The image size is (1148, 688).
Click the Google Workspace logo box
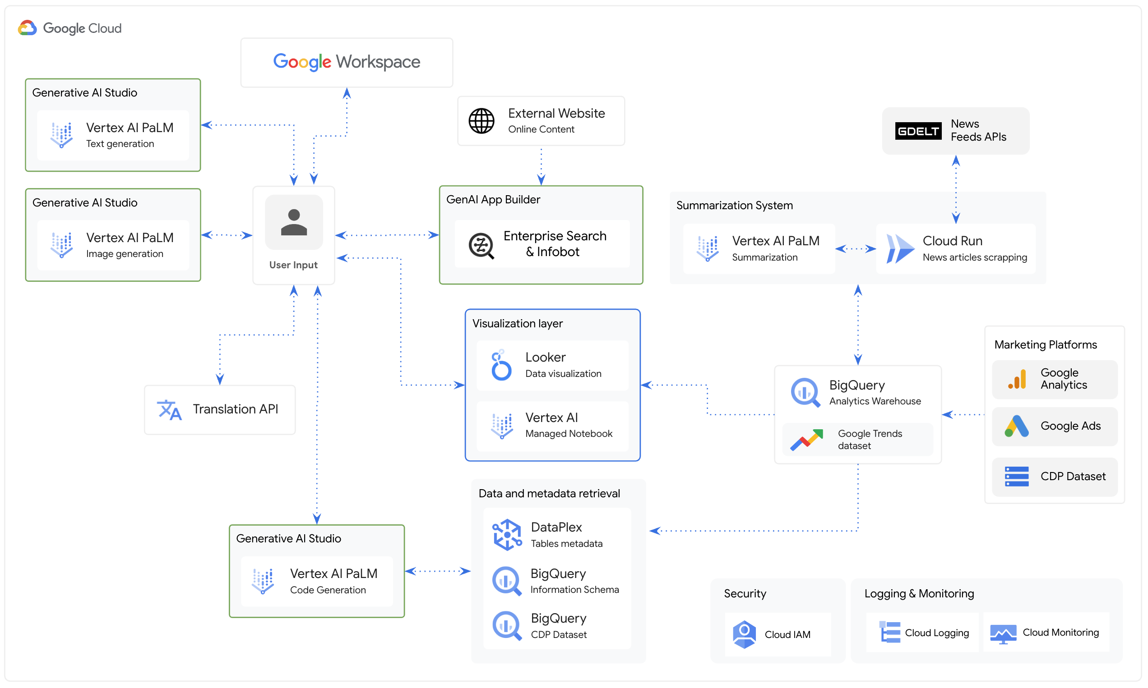pyautogui.click(x=347, y=63)
